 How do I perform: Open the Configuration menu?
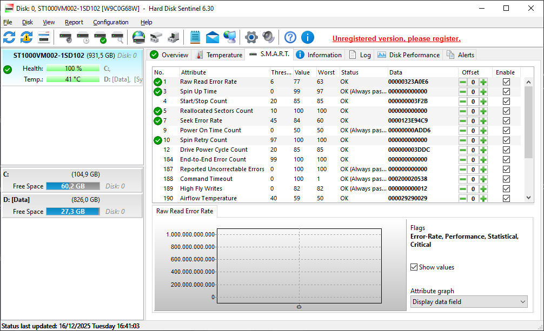(110, 22)
